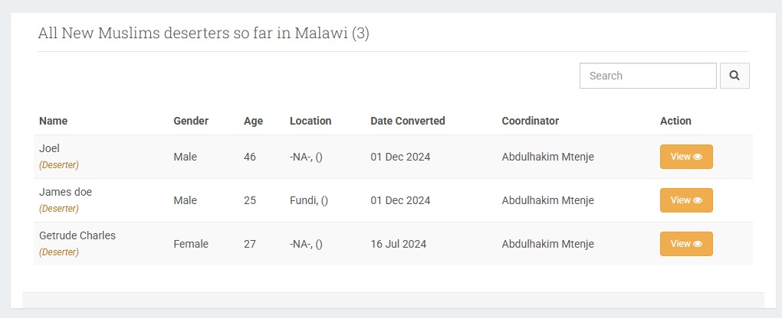Screen dimensions: 782x318
Task: Click coordinator Abdulhakim Mtenje in Joel's row
Action: point(547,157)
